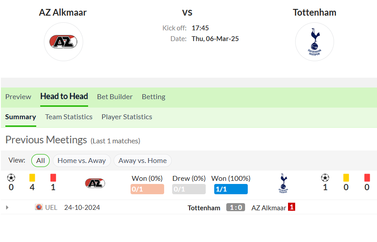
Task: Open the Betting tab
Action: (154, 97)
